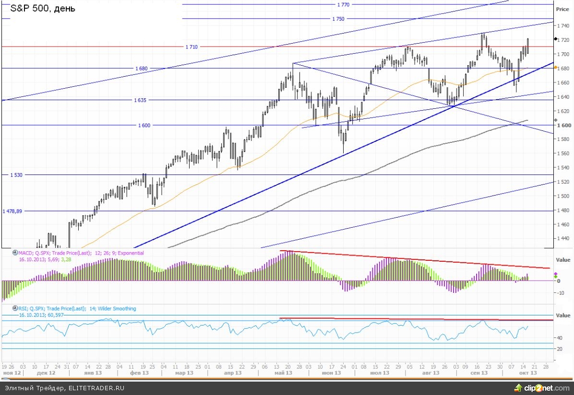Click the '1 530' level label
The width and height of the screenshot is (574, 395).
[16, 175]
